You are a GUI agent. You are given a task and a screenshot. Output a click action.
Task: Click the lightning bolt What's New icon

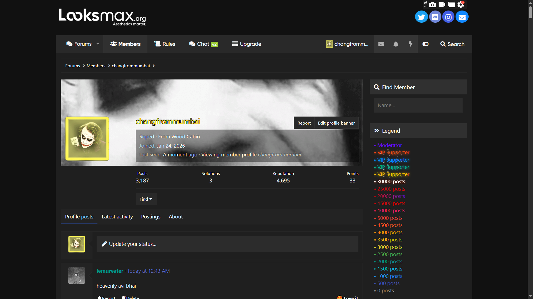(411, 44)
